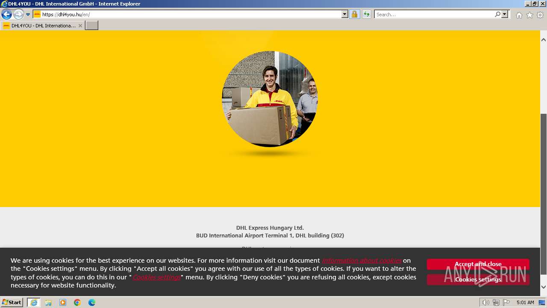Open the Information about cookies link
Image resolution: width=547 pixels, height=308 pixels.
click(362, 261)
